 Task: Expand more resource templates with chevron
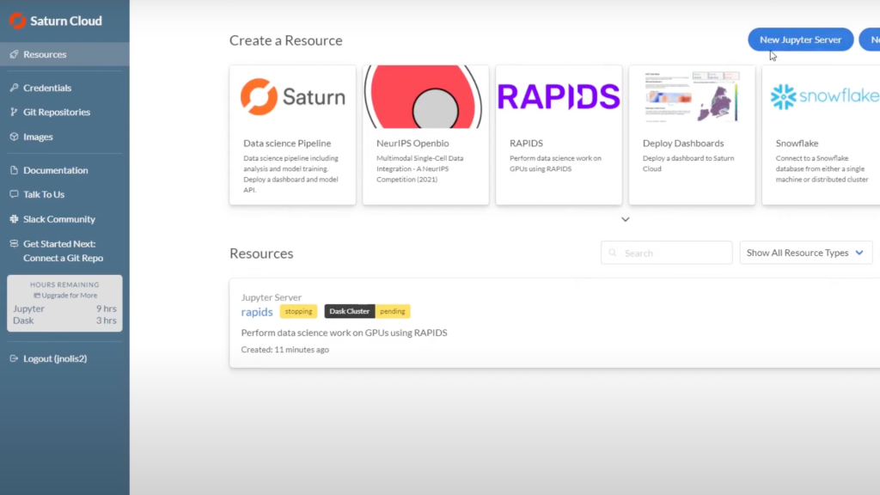coord(626,219)
